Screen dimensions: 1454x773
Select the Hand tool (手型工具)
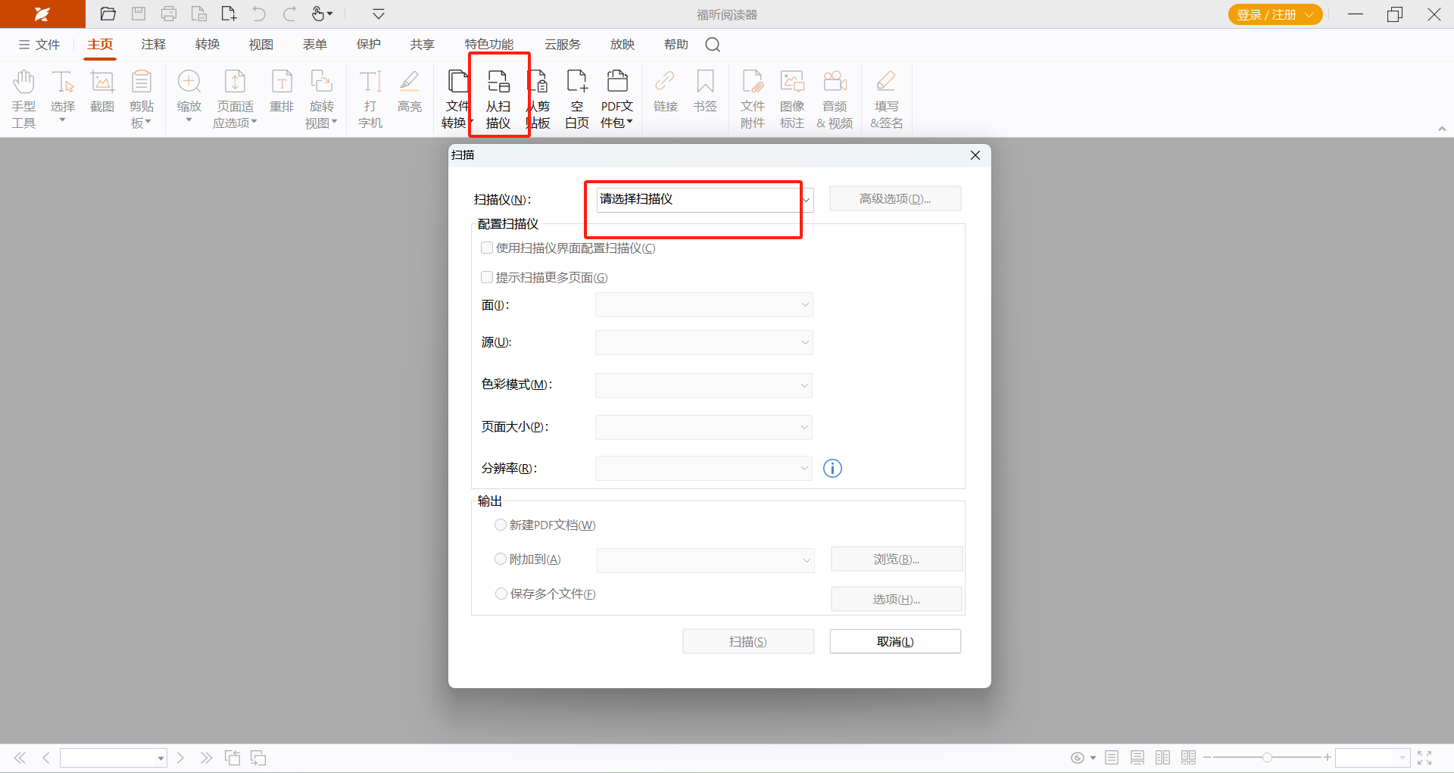[23, 99]
